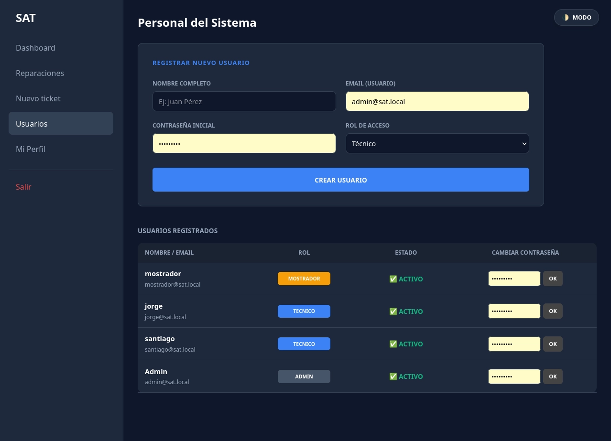Screen dimensions: 611x441
Task: Toggle the MODO dark/light theme button
Action: [576, 17]
